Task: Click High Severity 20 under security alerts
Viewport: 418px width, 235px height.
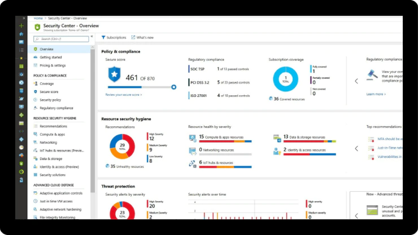Action: tap(155, 204)
